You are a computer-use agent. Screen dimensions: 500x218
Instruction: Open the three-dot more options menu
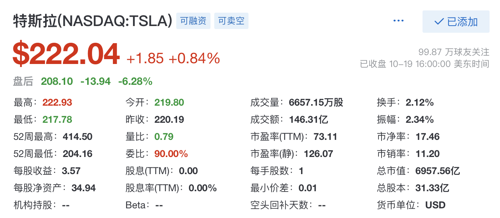(x=398, y=21)
